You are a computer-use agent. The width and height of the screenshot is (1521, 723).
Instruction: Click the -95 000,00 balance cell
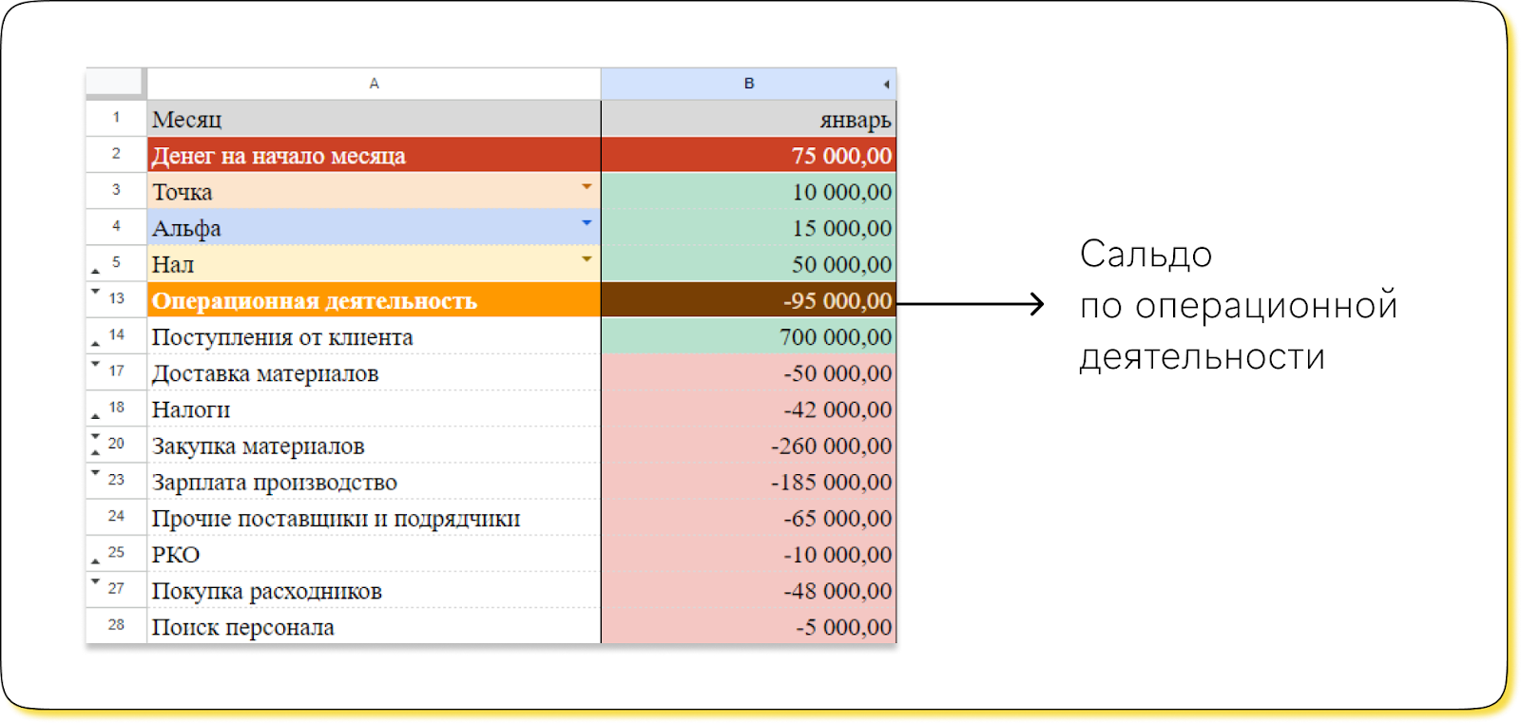click(x=748, y=300)
